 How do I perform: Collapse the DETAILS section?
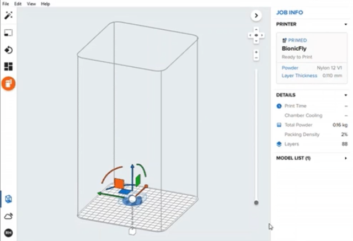point(346,95)
